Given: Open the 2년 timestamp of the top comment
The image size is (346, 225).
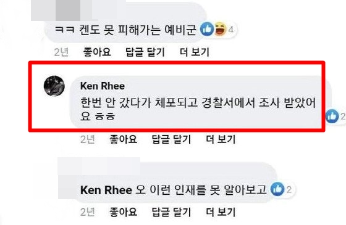Looking at the screenshot, I should click(61, 52).
